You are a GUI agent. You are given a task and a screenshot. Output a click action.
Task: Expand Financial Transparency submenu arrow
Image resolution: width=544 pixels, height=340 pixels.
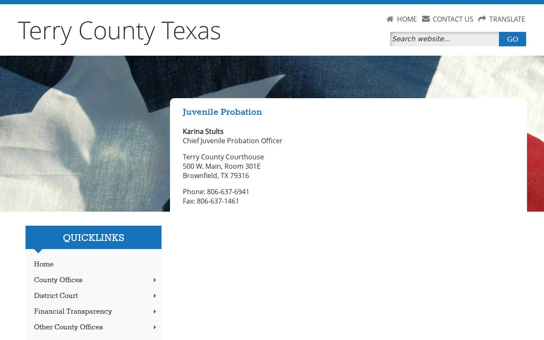tap(155, 312)
